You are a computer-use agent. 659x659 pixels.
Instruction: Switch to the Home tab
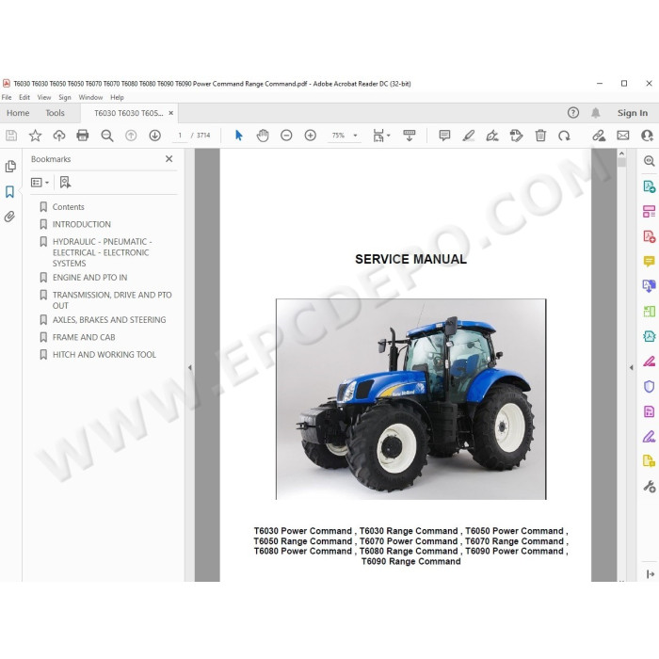[x=18, y=113]
